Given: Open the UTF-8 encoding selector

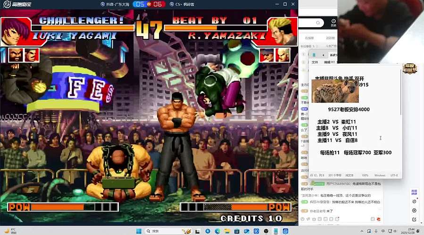Looking at the screenshot, I should click(394, 175).
